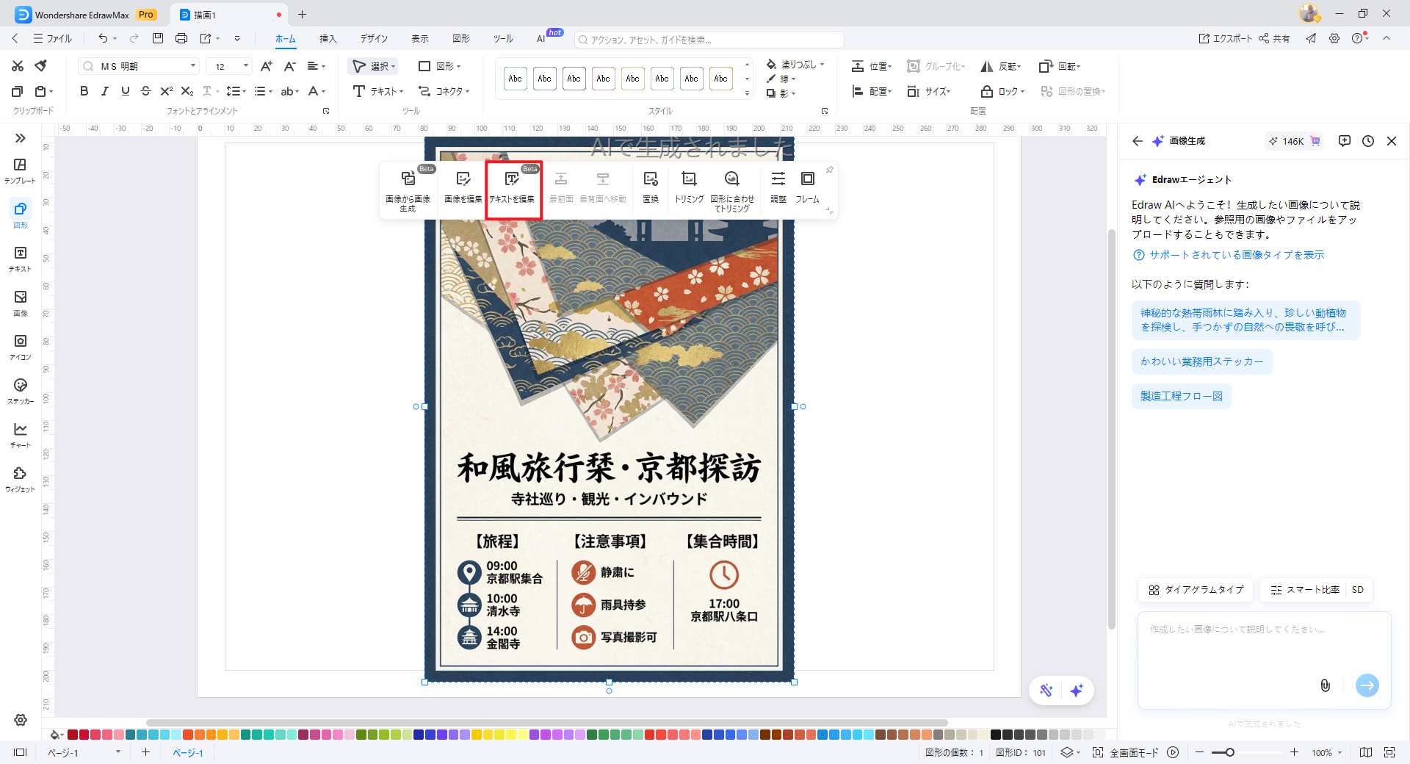1410x764 pixels.
Task: Toggle strikethrough text formatting
Action: (x=145, y=91)
